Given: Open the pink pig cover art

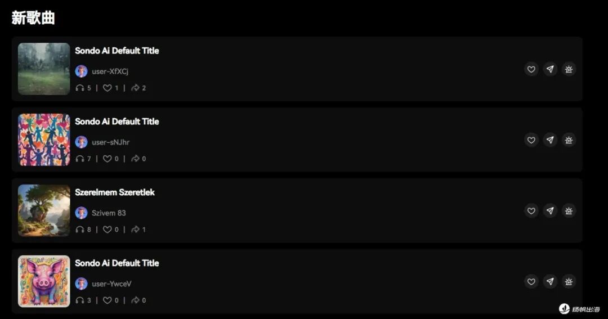Looking at the screenshot, I should (x=44, y=281).
